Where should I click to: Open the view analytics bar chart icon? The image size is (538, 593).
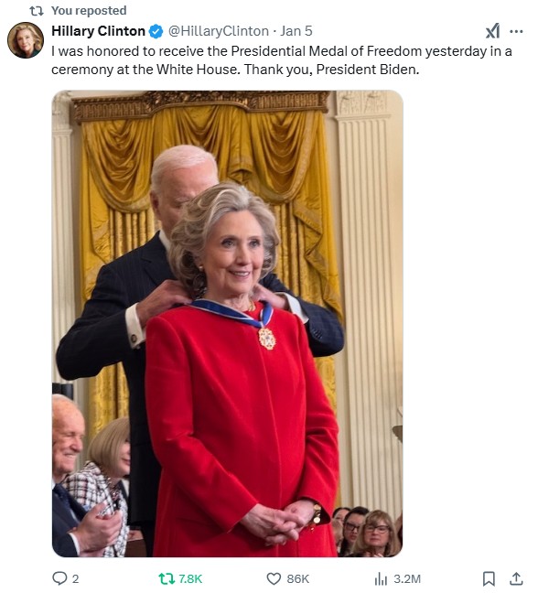tap(382, 578)
